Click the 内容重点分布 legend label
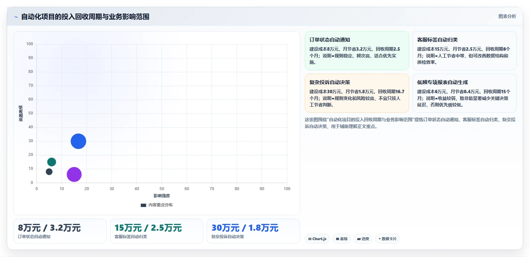This screenshot has width=530, height=257. point(161,205)
